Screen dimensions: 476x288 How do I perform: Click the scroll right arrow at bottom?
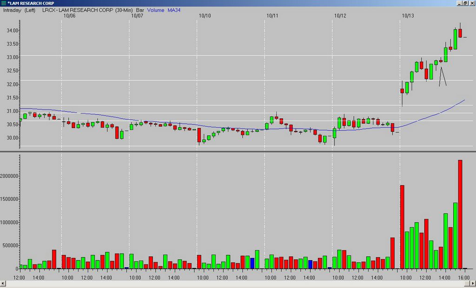click(473, 283)
